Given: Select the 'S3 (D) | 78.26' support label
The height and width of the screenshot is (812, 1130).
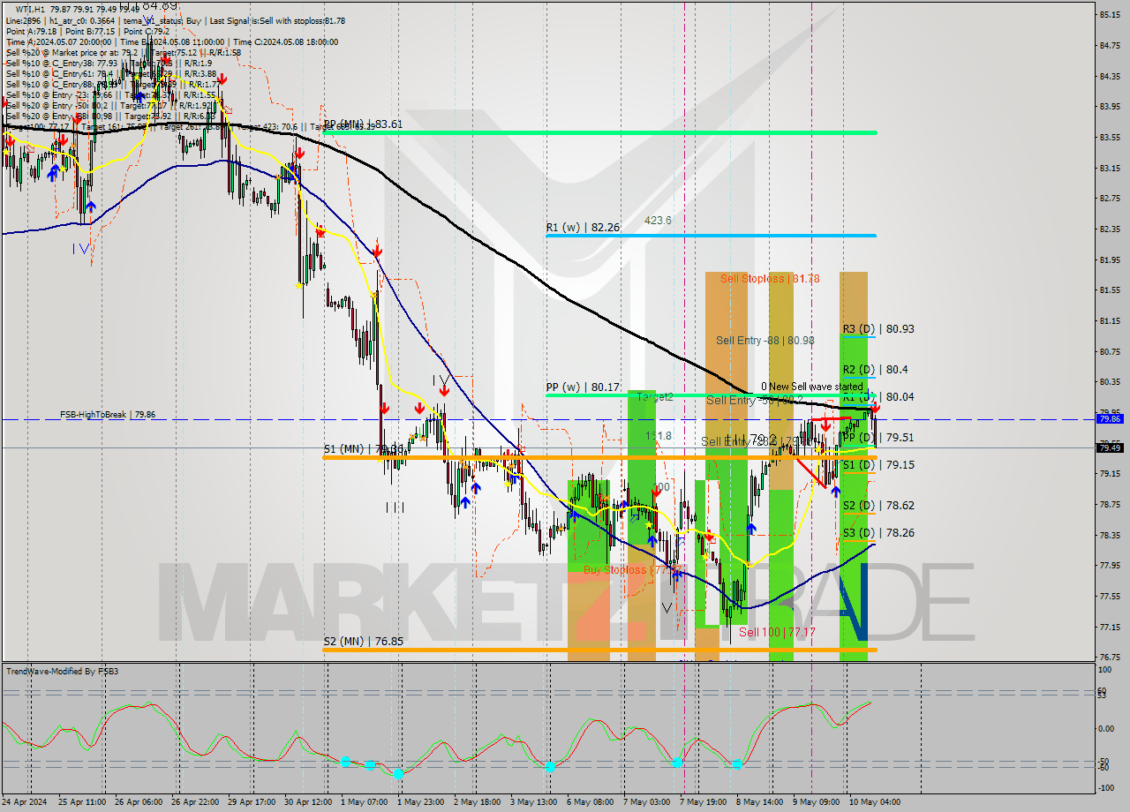Looking at the screenshot, I should tap(878, 532).
